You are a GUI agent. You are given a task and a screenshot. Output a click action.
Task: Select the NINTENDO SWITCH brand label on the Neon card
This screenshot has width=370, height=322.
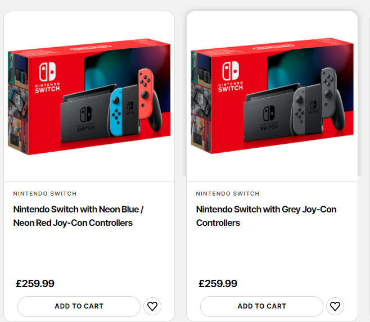tap(45, 194)
